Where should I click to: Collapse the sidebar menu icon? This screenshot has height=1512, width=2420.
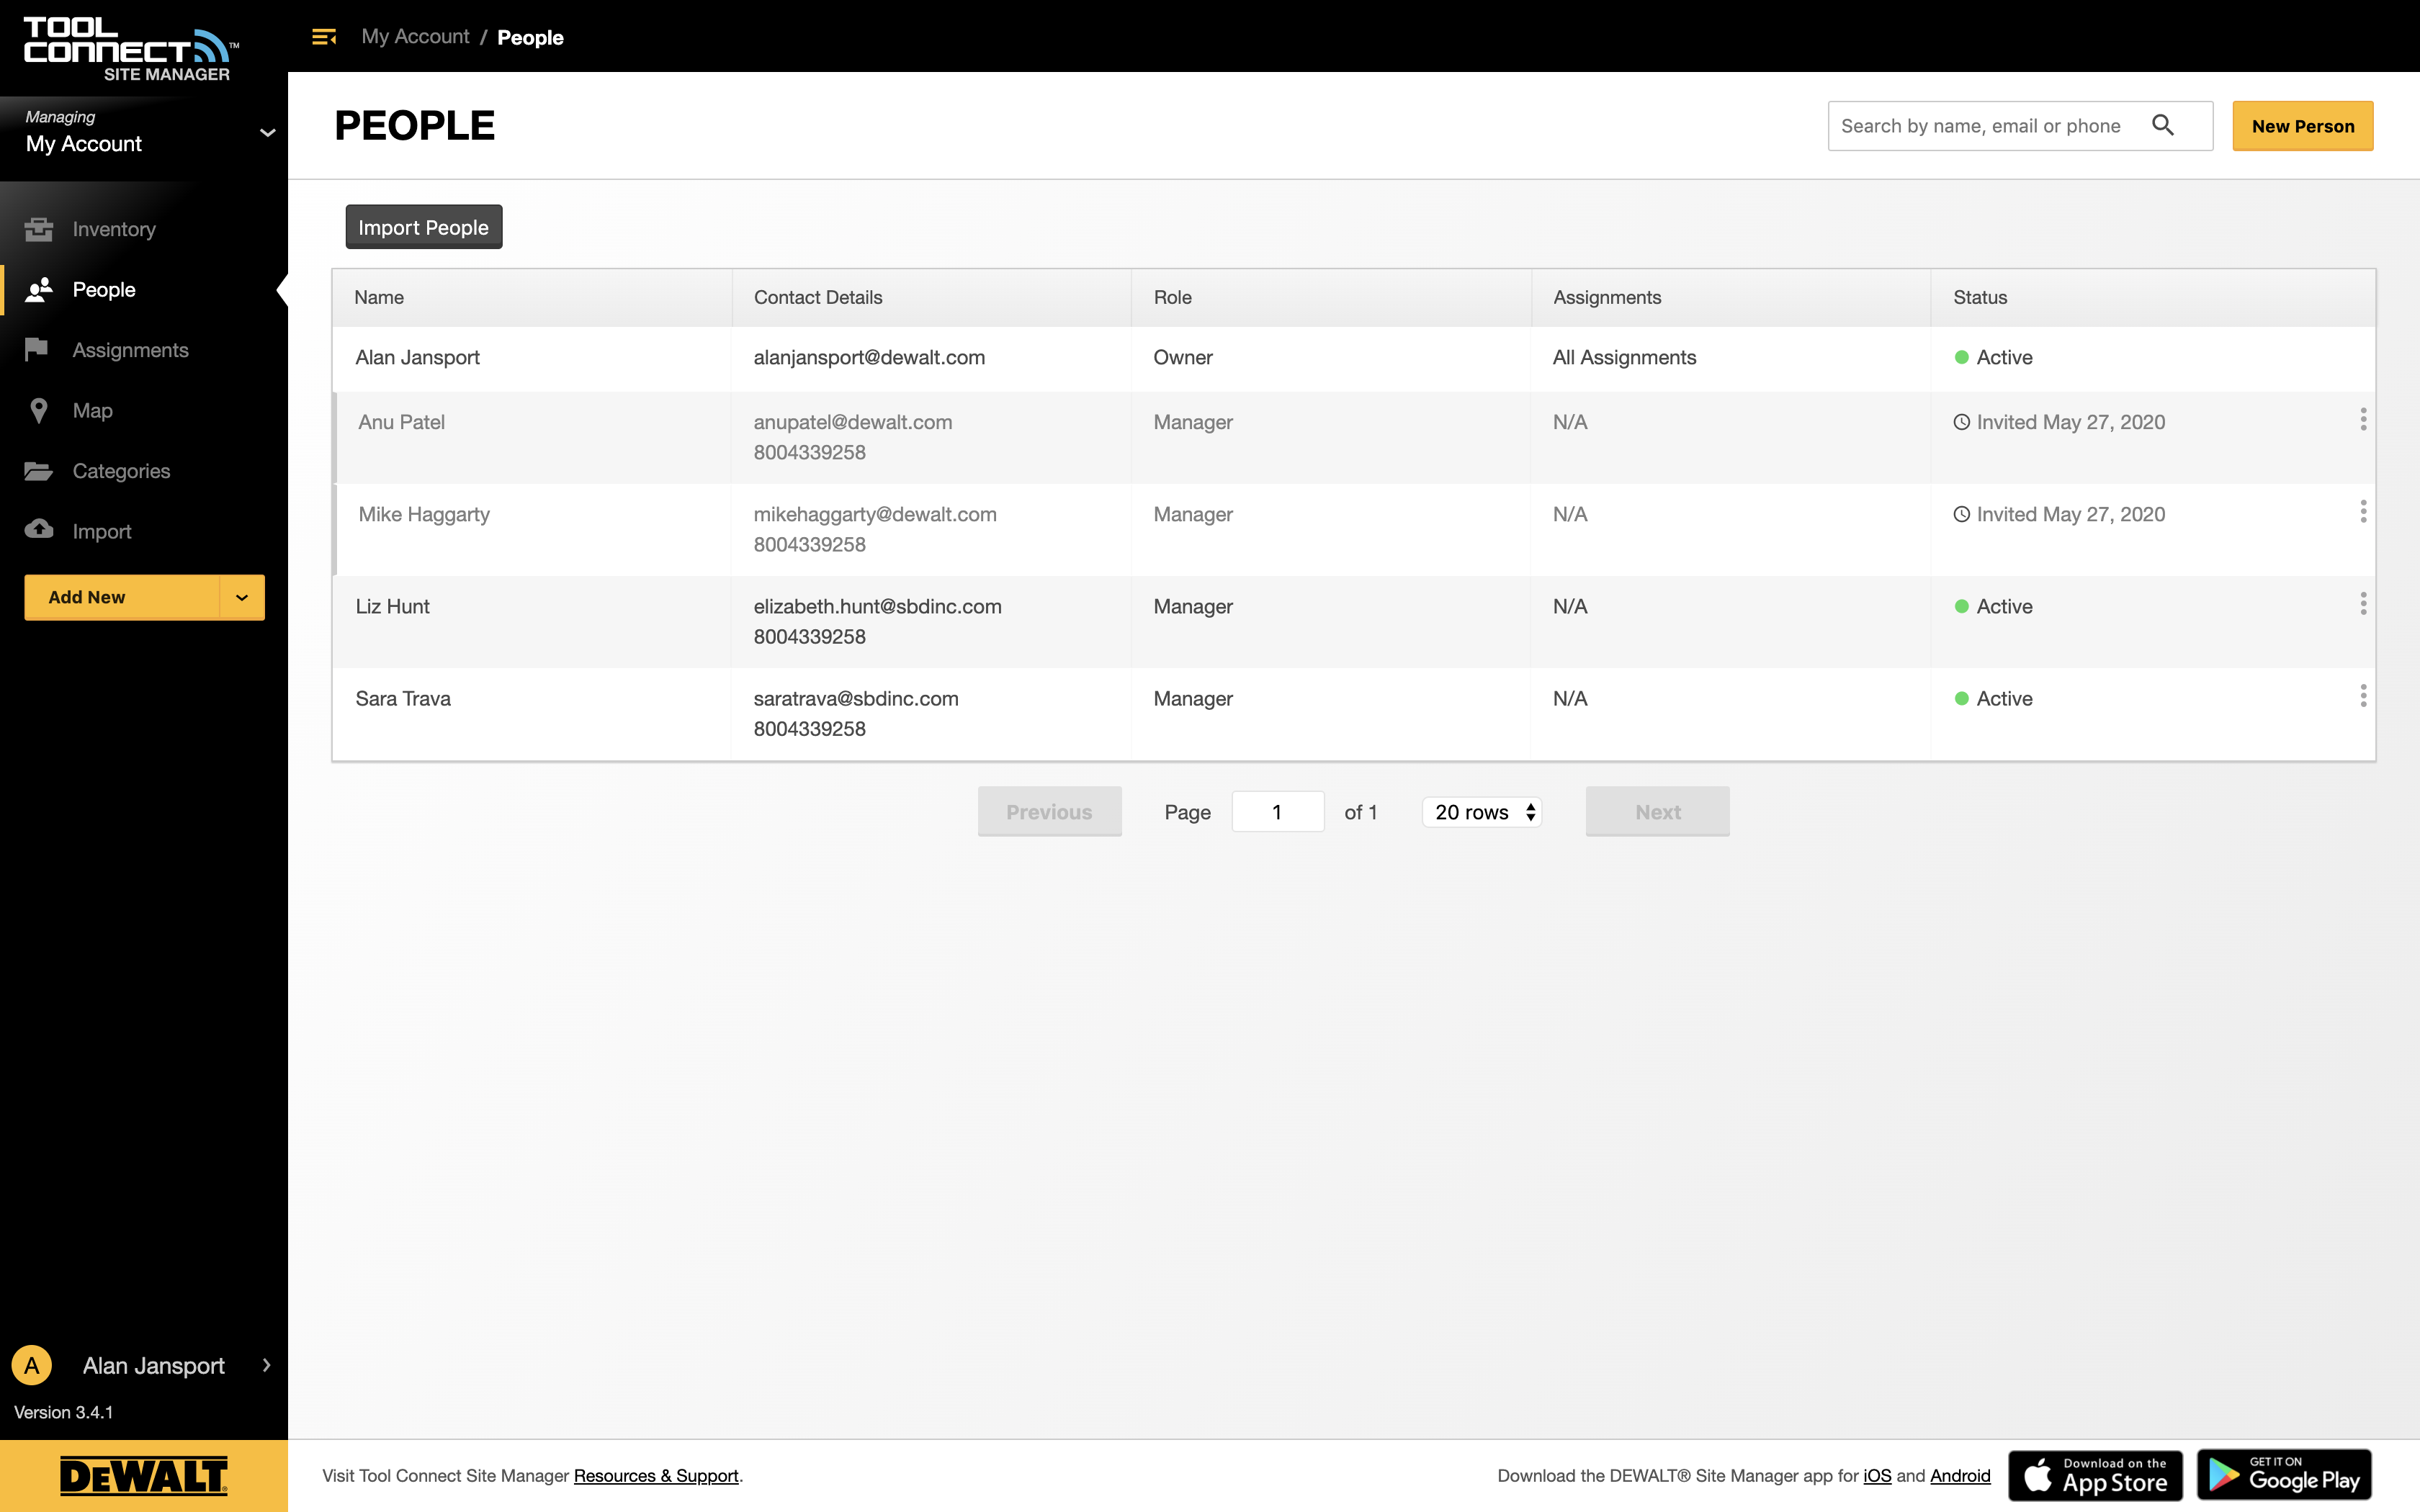324,37
